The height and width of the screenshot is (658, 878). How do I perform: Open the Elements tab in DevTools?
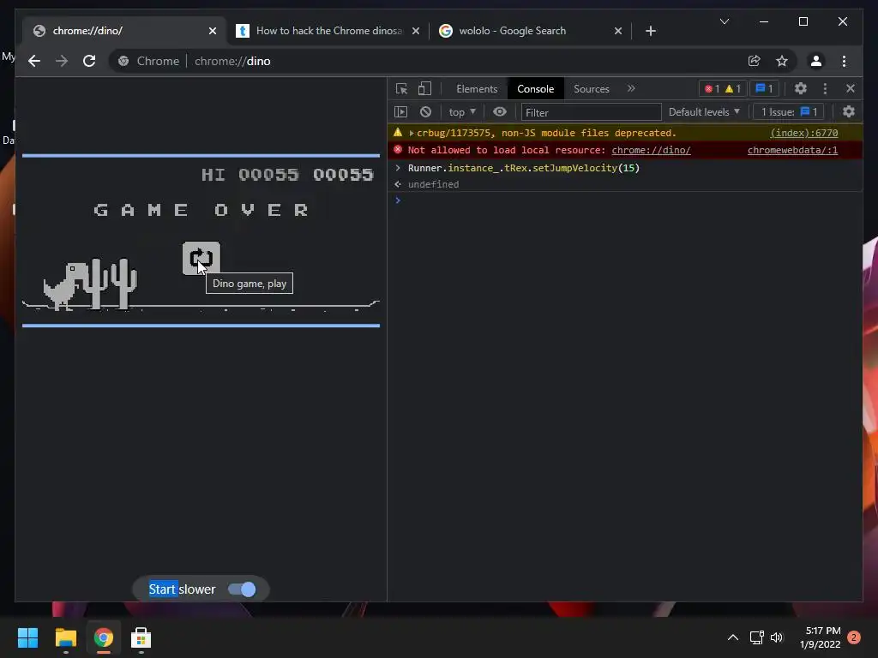click(x=477, y=89)
